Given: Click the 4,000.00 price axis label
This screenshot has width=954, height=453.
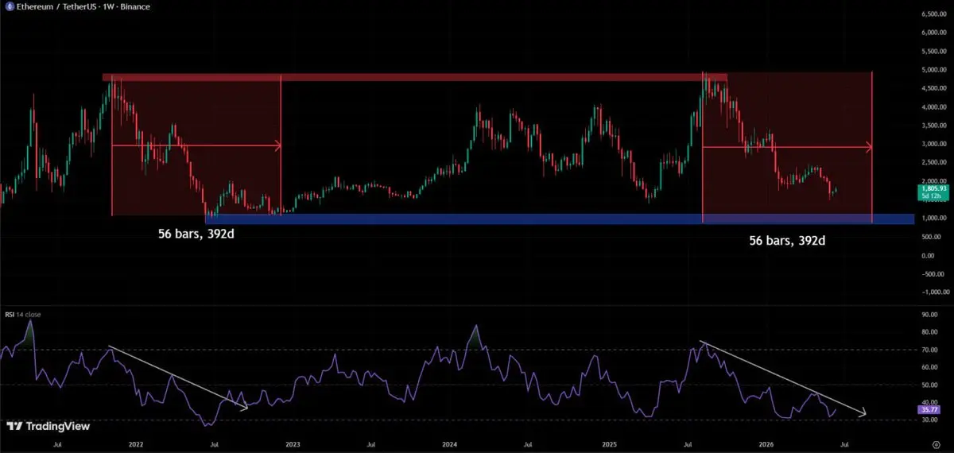Looking at the screenshot, I should [x=933, y=106].
